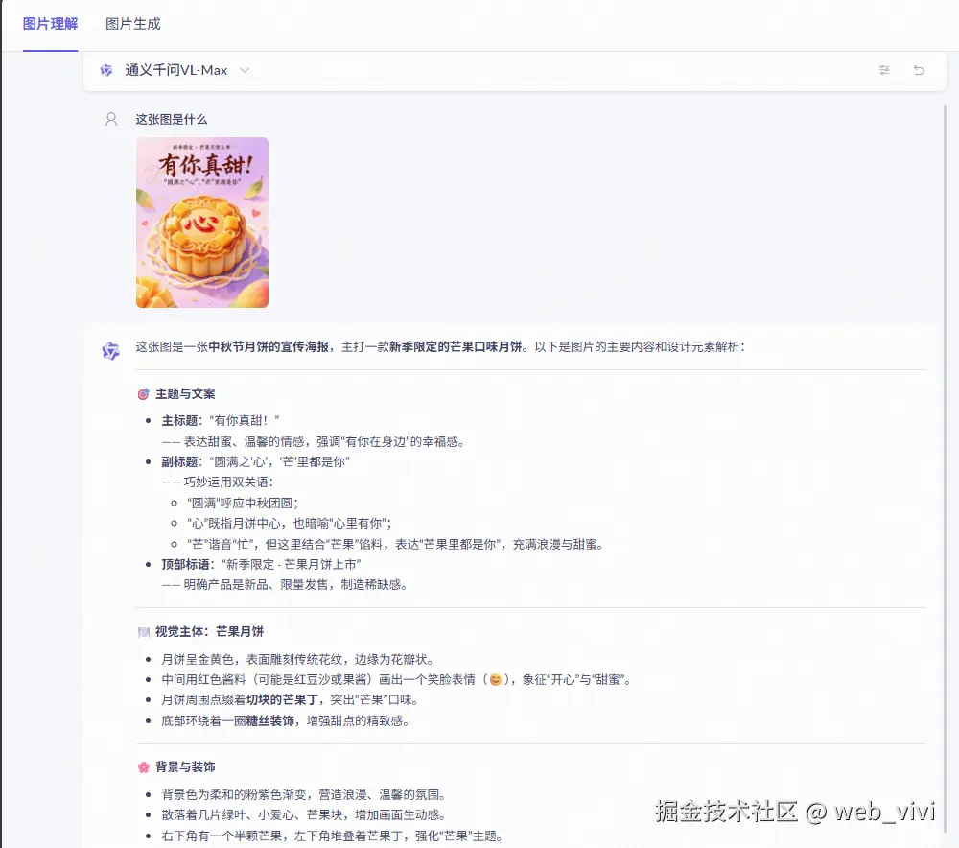Click the question text 这张图是什么
Viewport: 959px width, 848px height.
(173, 119)
